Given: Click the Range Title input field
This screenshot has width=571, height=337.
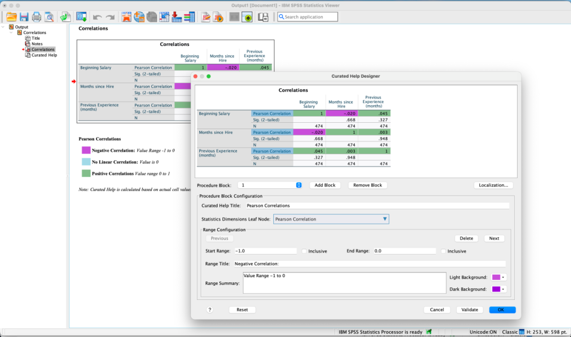Looking at the screenshot, I should point(369,264).
